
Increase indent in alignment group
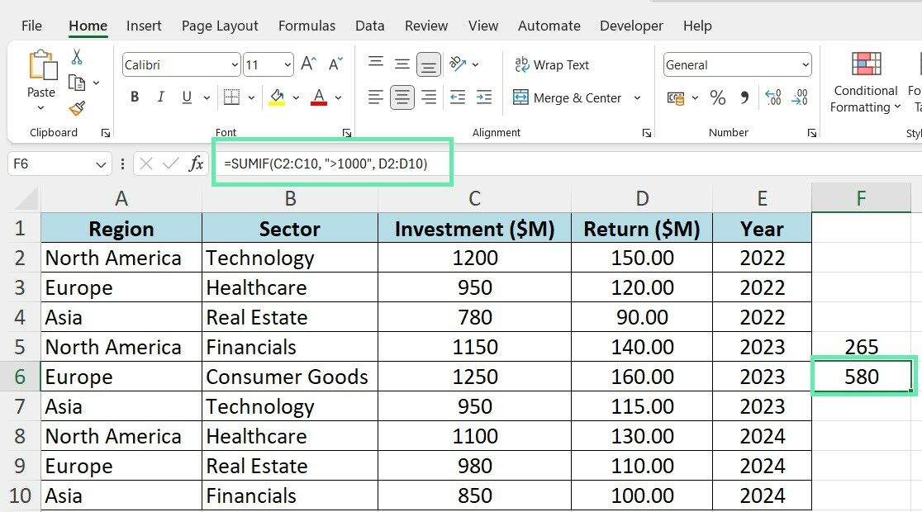(484, 97)
